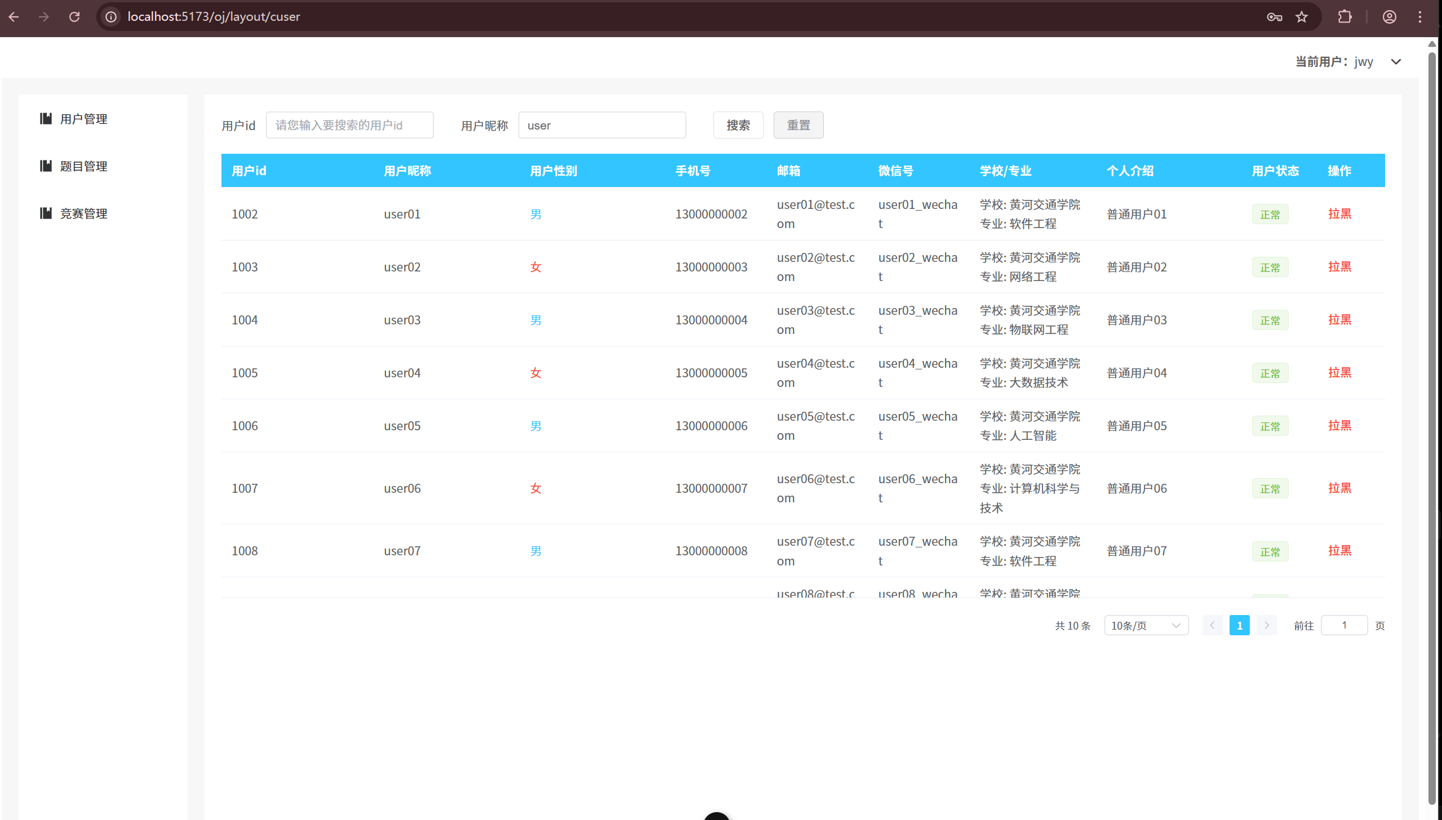1442x820 pixels.
Task: Bookmark this page with star icon
Action: (x=1302, y=17)
